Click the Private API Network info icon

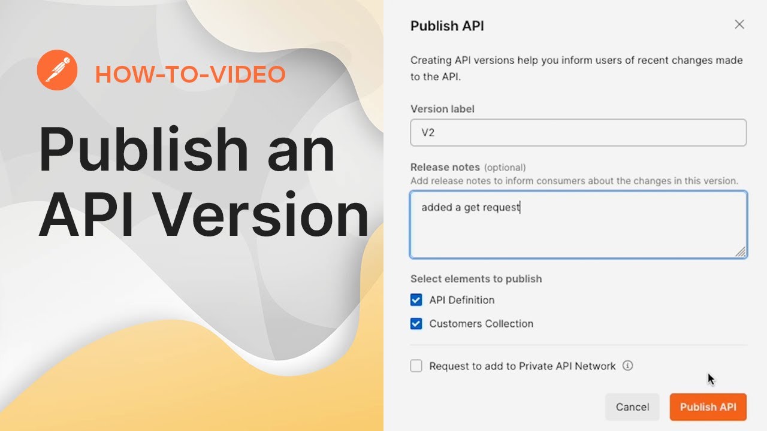[627, 366]
